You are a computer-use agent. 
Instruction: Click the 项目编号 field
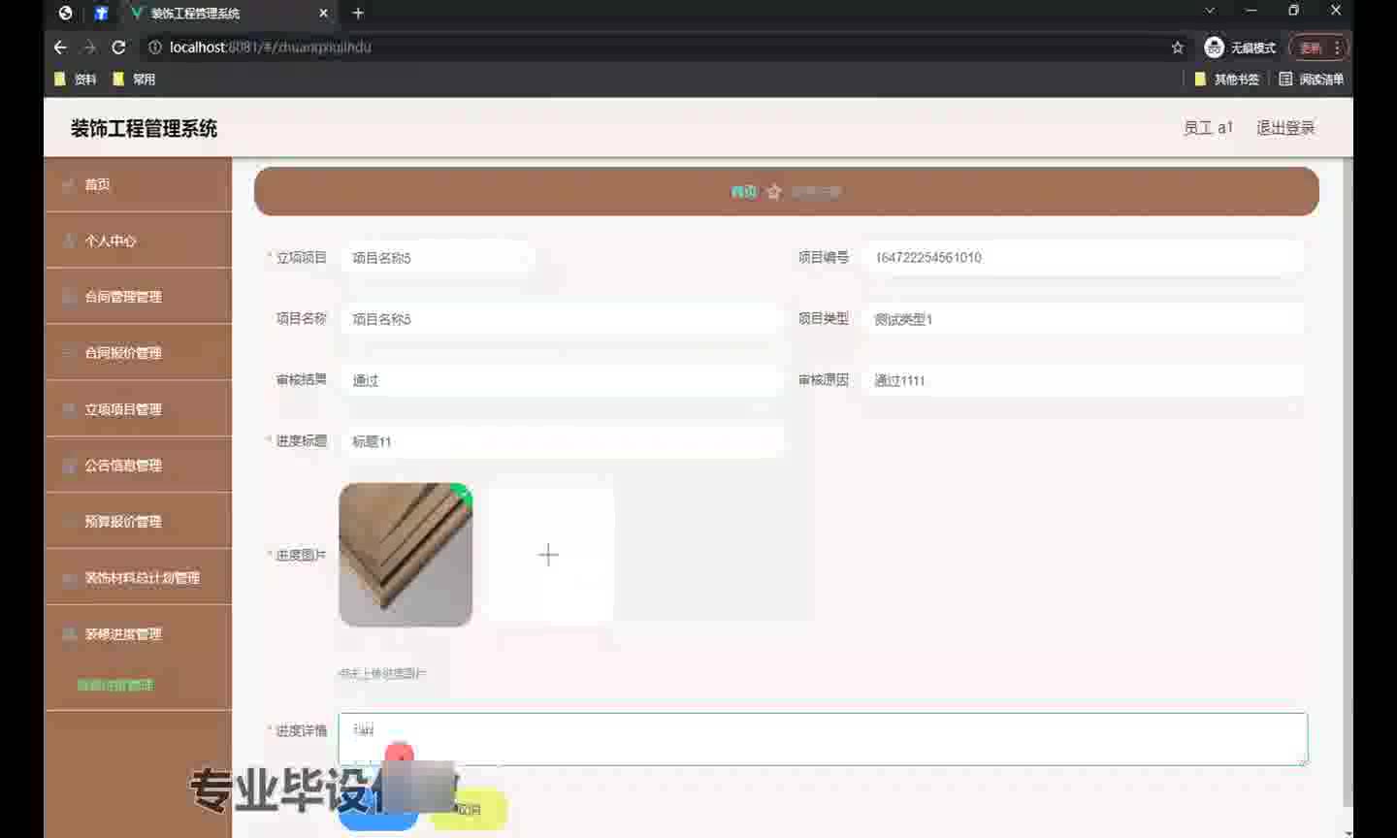pyautogui.click(x=1083, y=258)
